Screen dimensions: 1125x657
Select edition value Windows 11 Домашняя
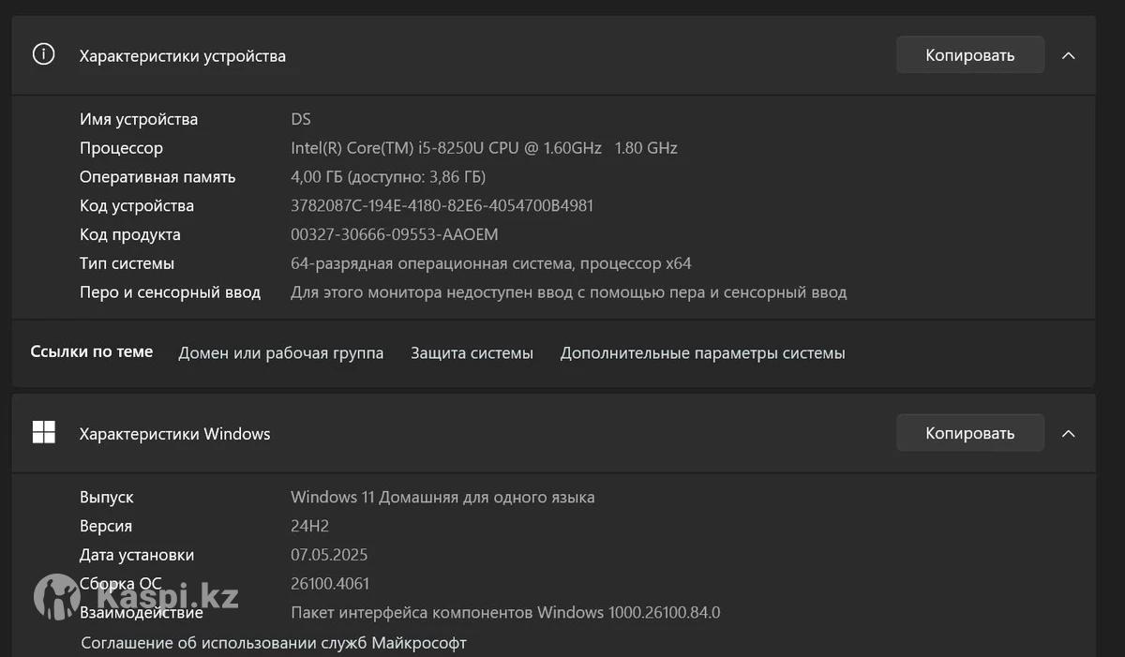[442, 497]
